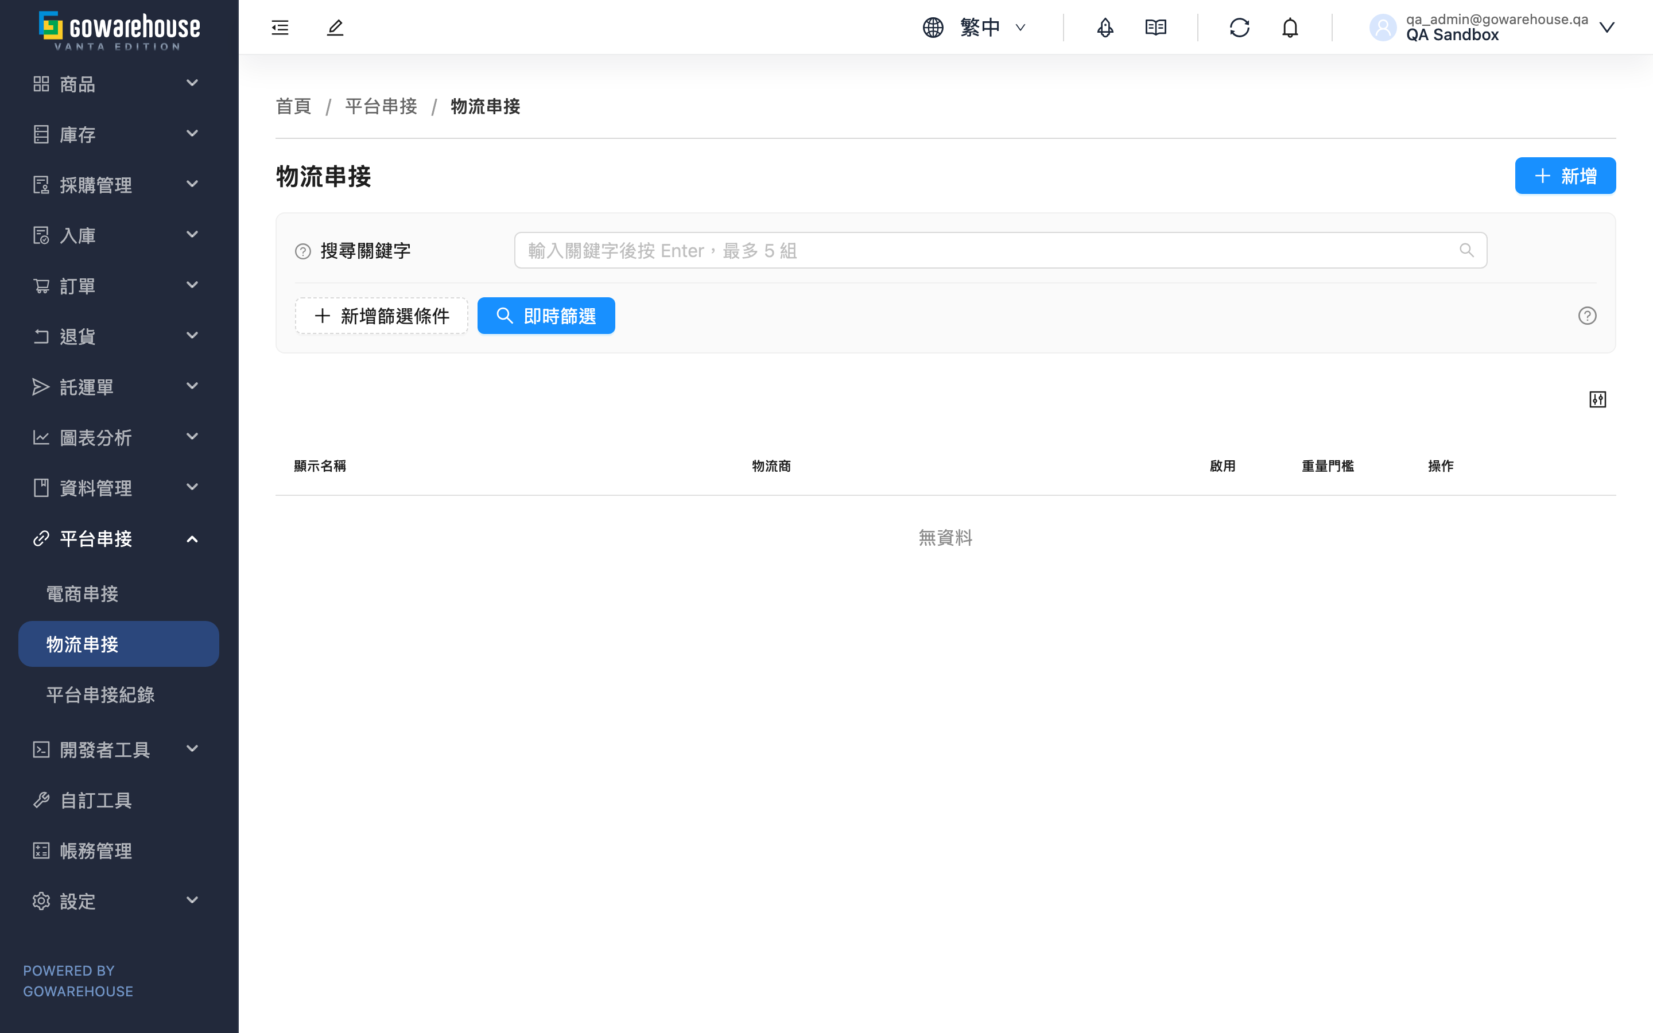Click the search keyword help icon
This screenshot has height=1033, width=1653.
[302, 251]
